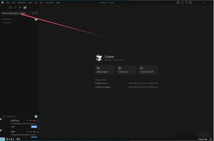
Task: Follow the Go unlimited link
Action: click(x=118, y=60)
